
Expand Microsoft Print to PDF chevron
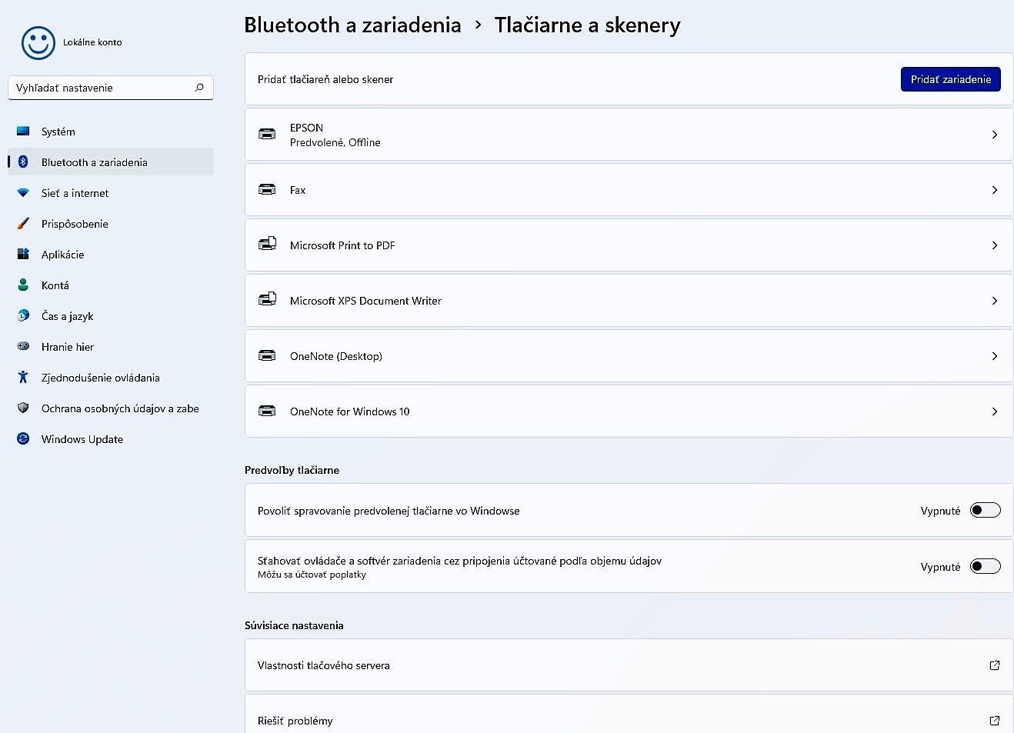995,245
